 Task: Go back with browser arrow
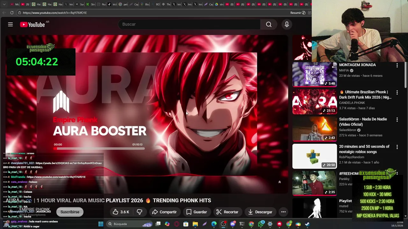4,13
